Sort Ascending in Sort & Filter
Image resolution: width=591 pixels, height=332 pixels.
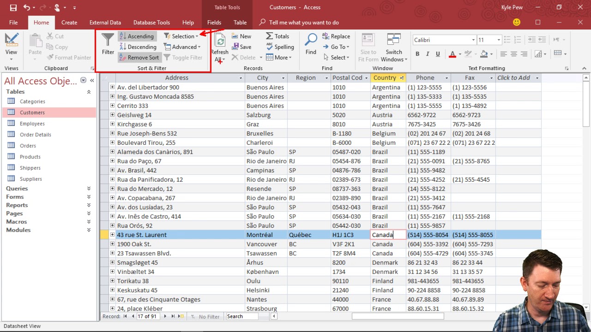pyautogui.click(x=137, y=36)
